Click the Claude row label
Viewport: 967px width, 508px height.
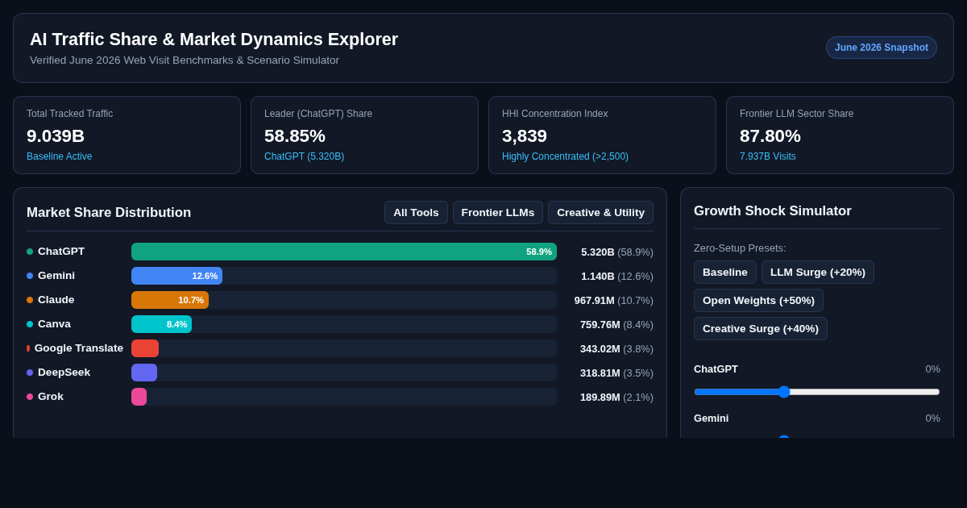[56, 300]
